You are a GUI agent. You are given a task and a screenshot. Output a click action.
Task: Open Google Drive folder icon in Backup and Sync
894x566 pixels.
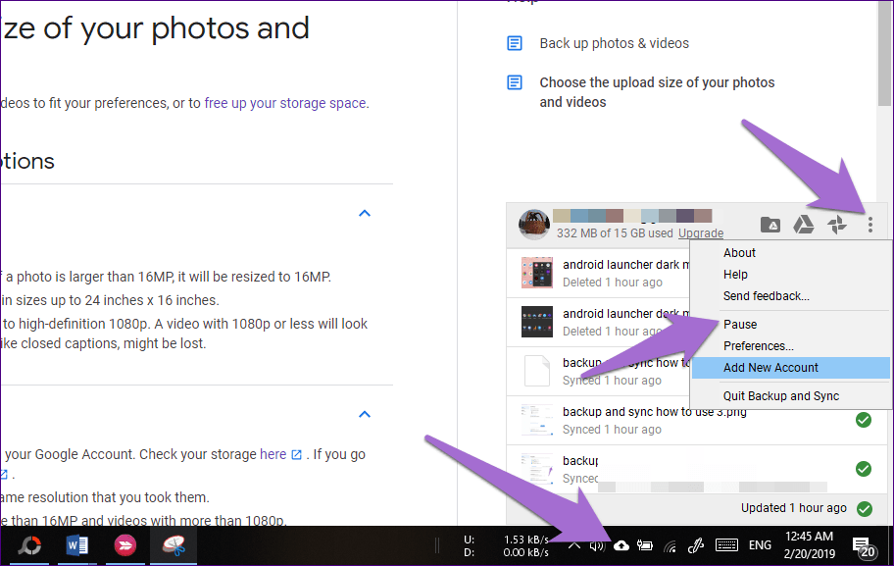pyautogui.click(x=770, y=225)
